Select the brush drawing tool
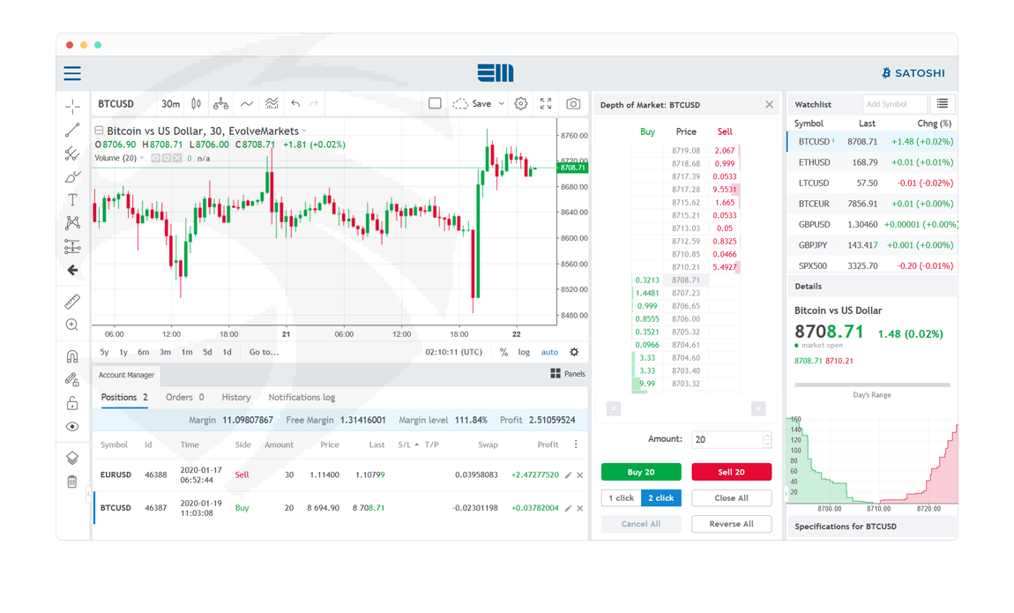This screenshot has width=1014, height=613. 72,177
